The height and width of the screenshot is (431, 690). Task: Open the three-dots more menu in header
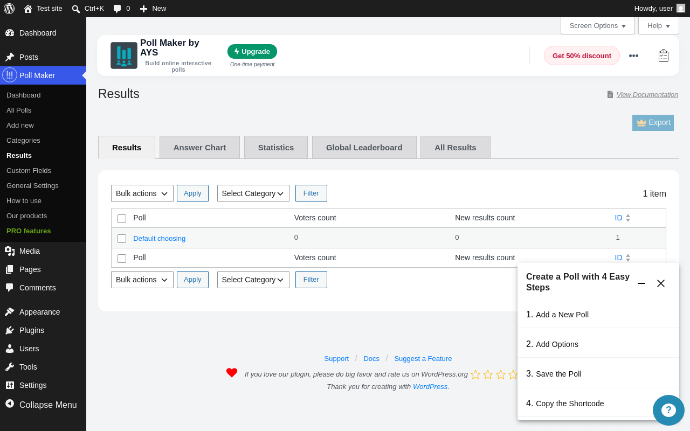point(633,55)
